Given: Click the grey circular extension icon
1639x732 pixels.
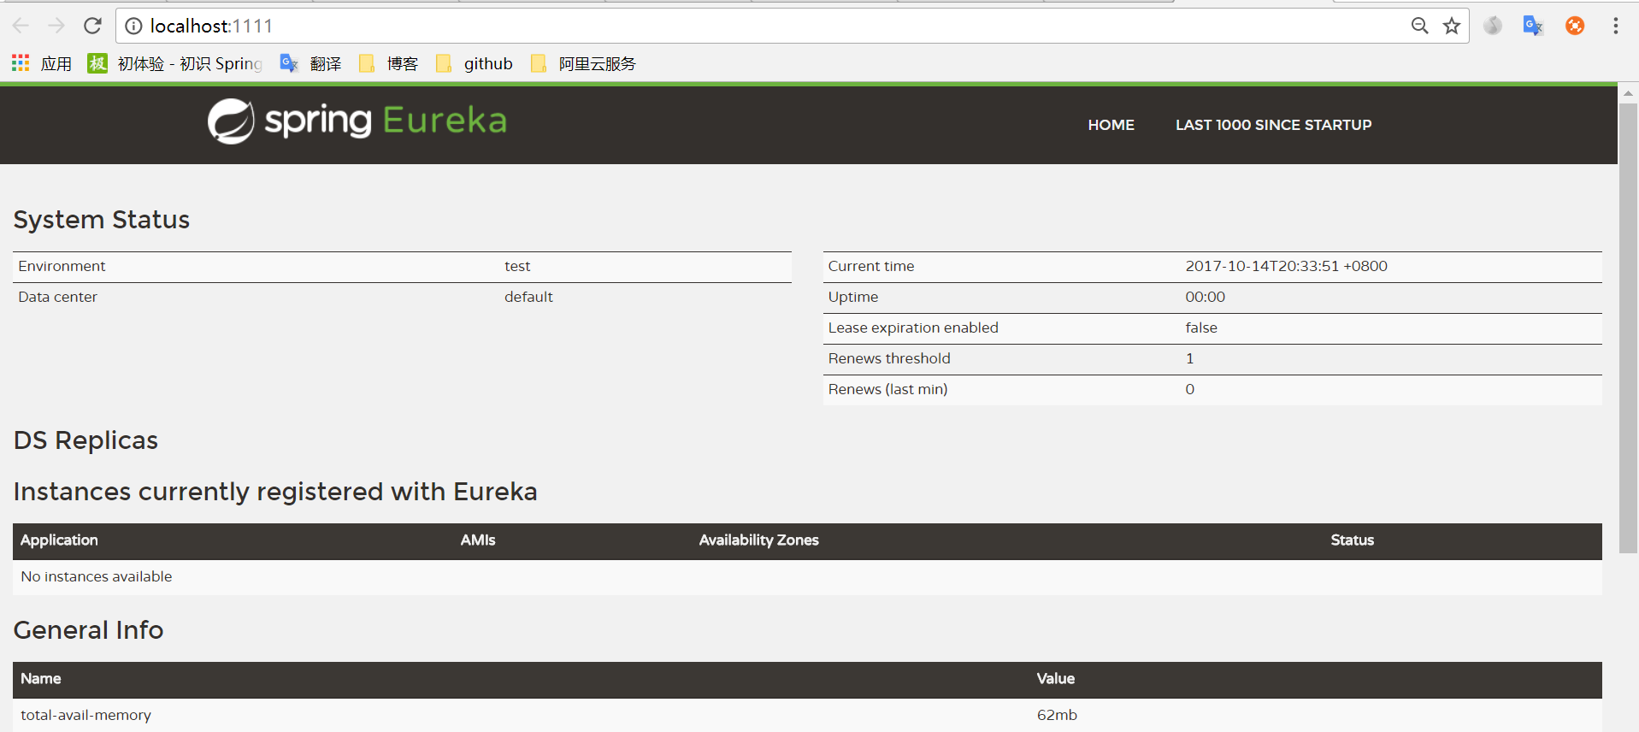Looking at the screenshot, I should click(1493, 26).
